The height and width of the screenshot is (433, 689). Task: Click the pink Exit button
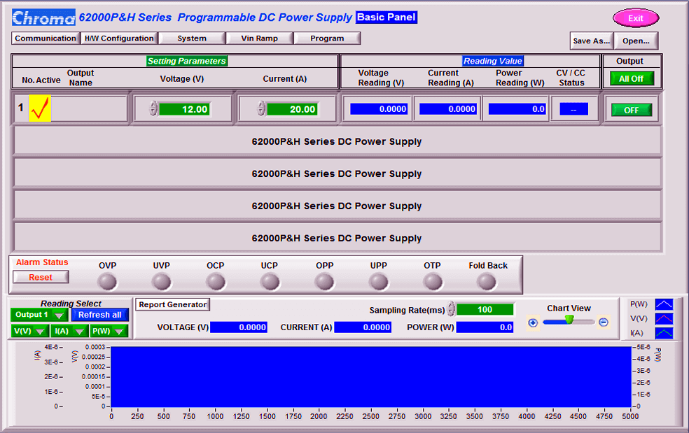(636, 18)
